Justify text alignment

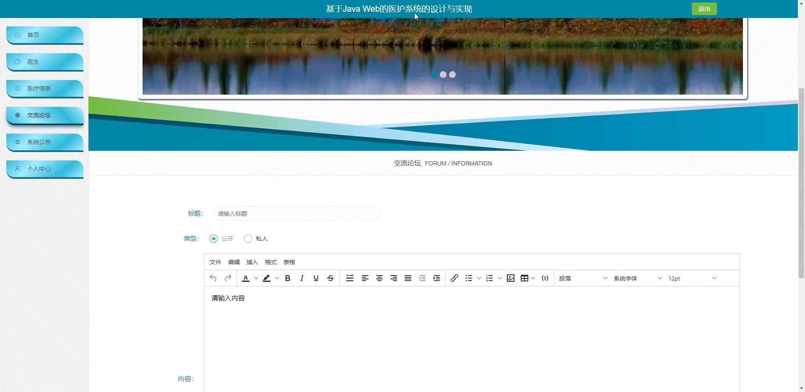408,278
